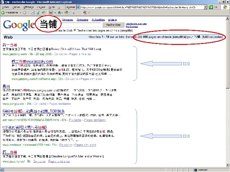
Task: Click the Edit with Word 'W' icon
Action: click(51, 13)
